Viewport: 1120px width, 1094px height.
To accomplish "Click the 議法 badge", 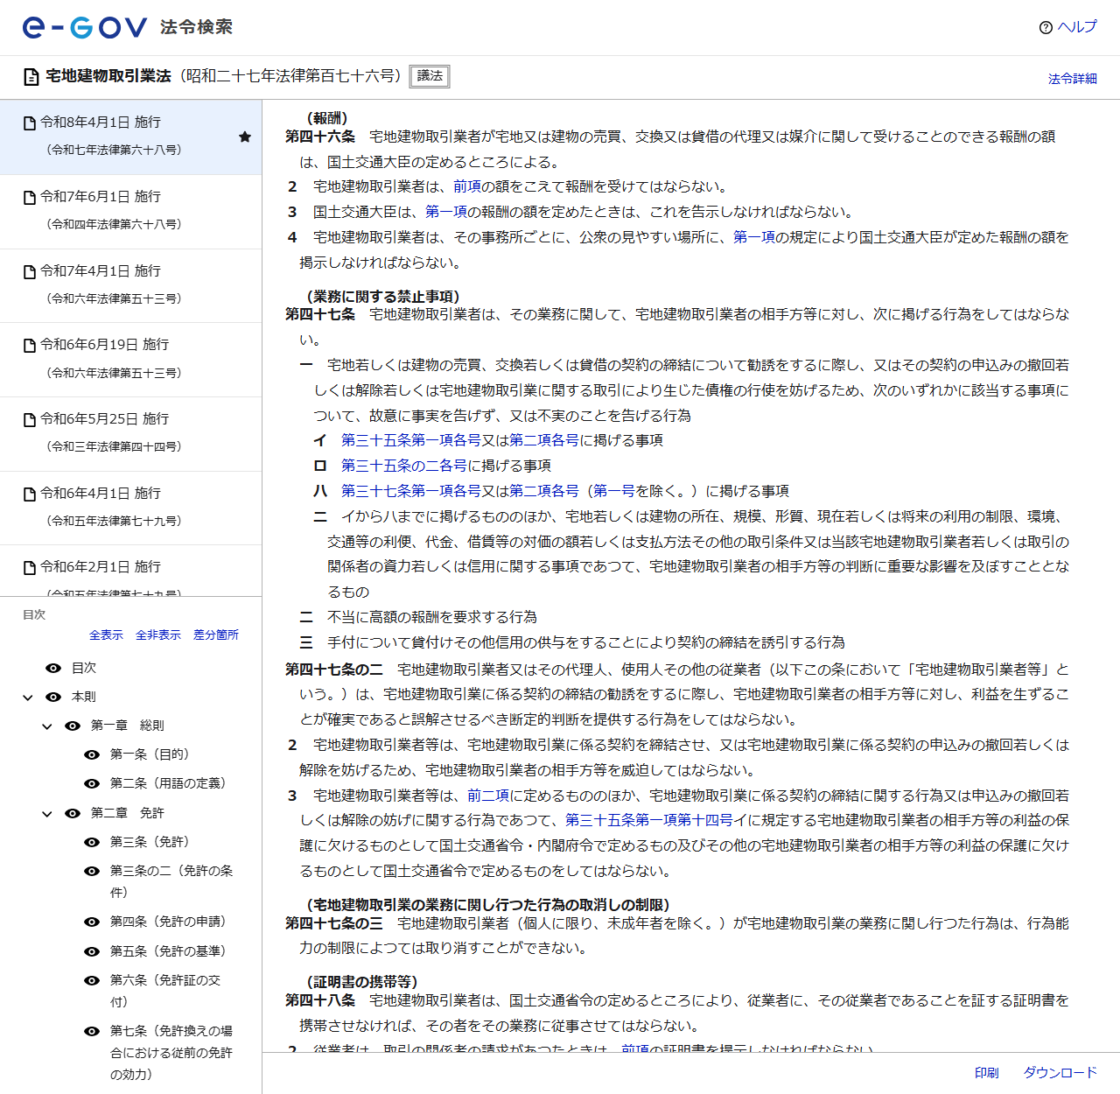I will click(x=430, y=76).
